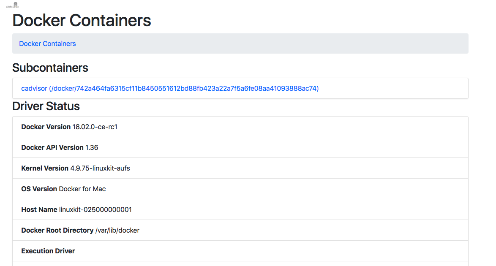Screen dimensions: 496x266
Task: Select the Host Name label
Action: 39,209
